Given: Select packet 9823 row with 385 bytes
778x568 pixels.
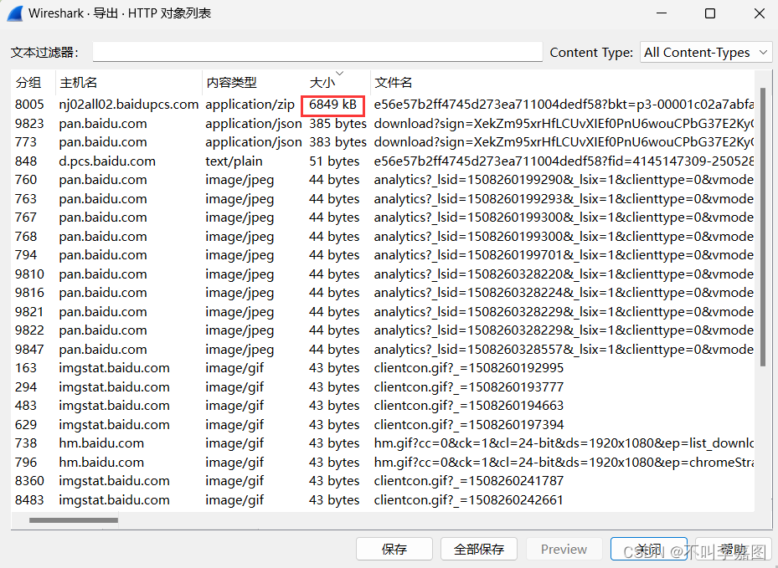Looking at the screenshot, I should pyautogui.click(x=383, y=123).
